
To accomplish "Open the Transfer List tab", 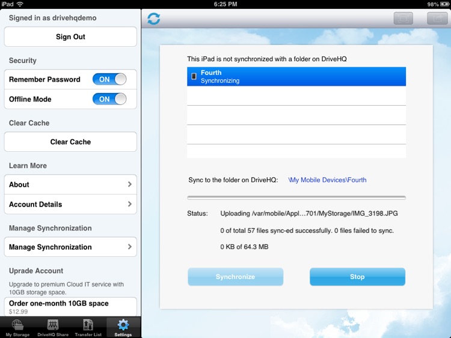I will click(x=88, y=328).
